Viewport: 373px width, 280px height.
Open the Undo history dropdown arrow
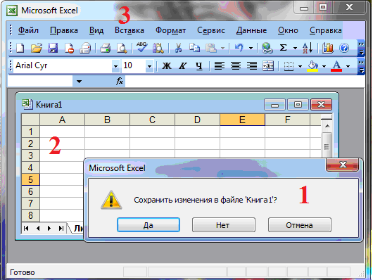[251, 49]
